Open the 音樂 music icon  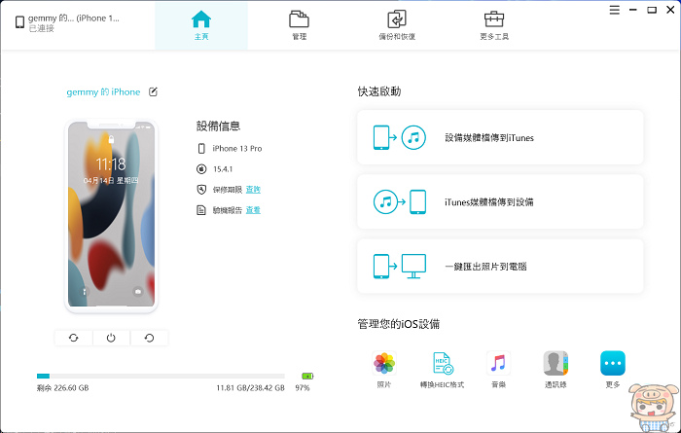498,365
